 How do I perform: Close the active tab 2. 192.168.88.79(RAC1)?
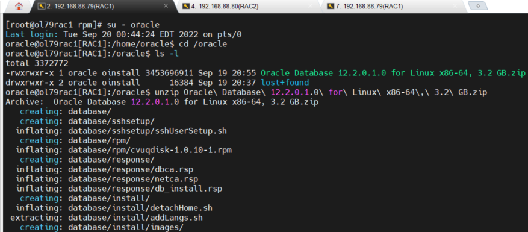[x=166, y=6]
